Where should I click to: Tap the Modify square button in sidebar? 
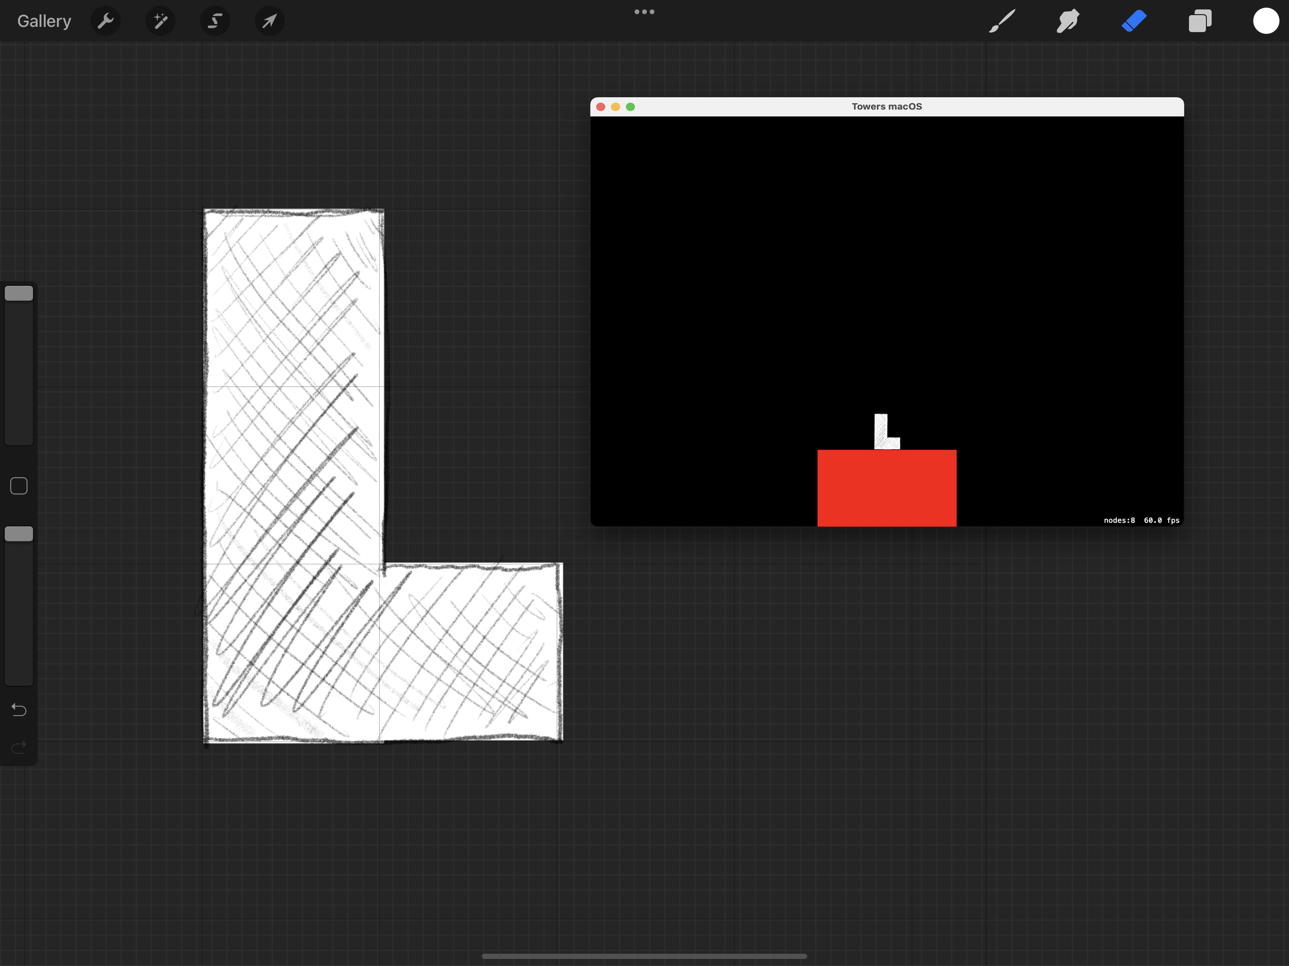(x=19, y=486)
